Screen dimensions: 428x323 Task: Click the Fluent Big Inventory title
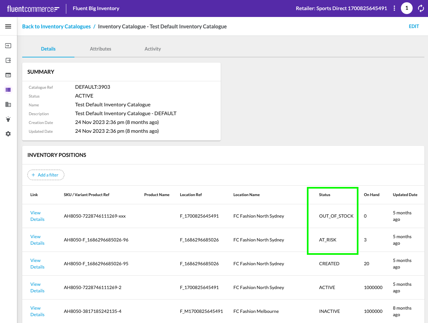[96, 8]
